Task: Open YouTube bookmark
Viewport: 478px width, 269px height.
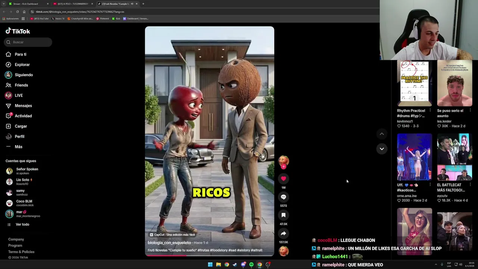Action: click(x=40, y=19)
